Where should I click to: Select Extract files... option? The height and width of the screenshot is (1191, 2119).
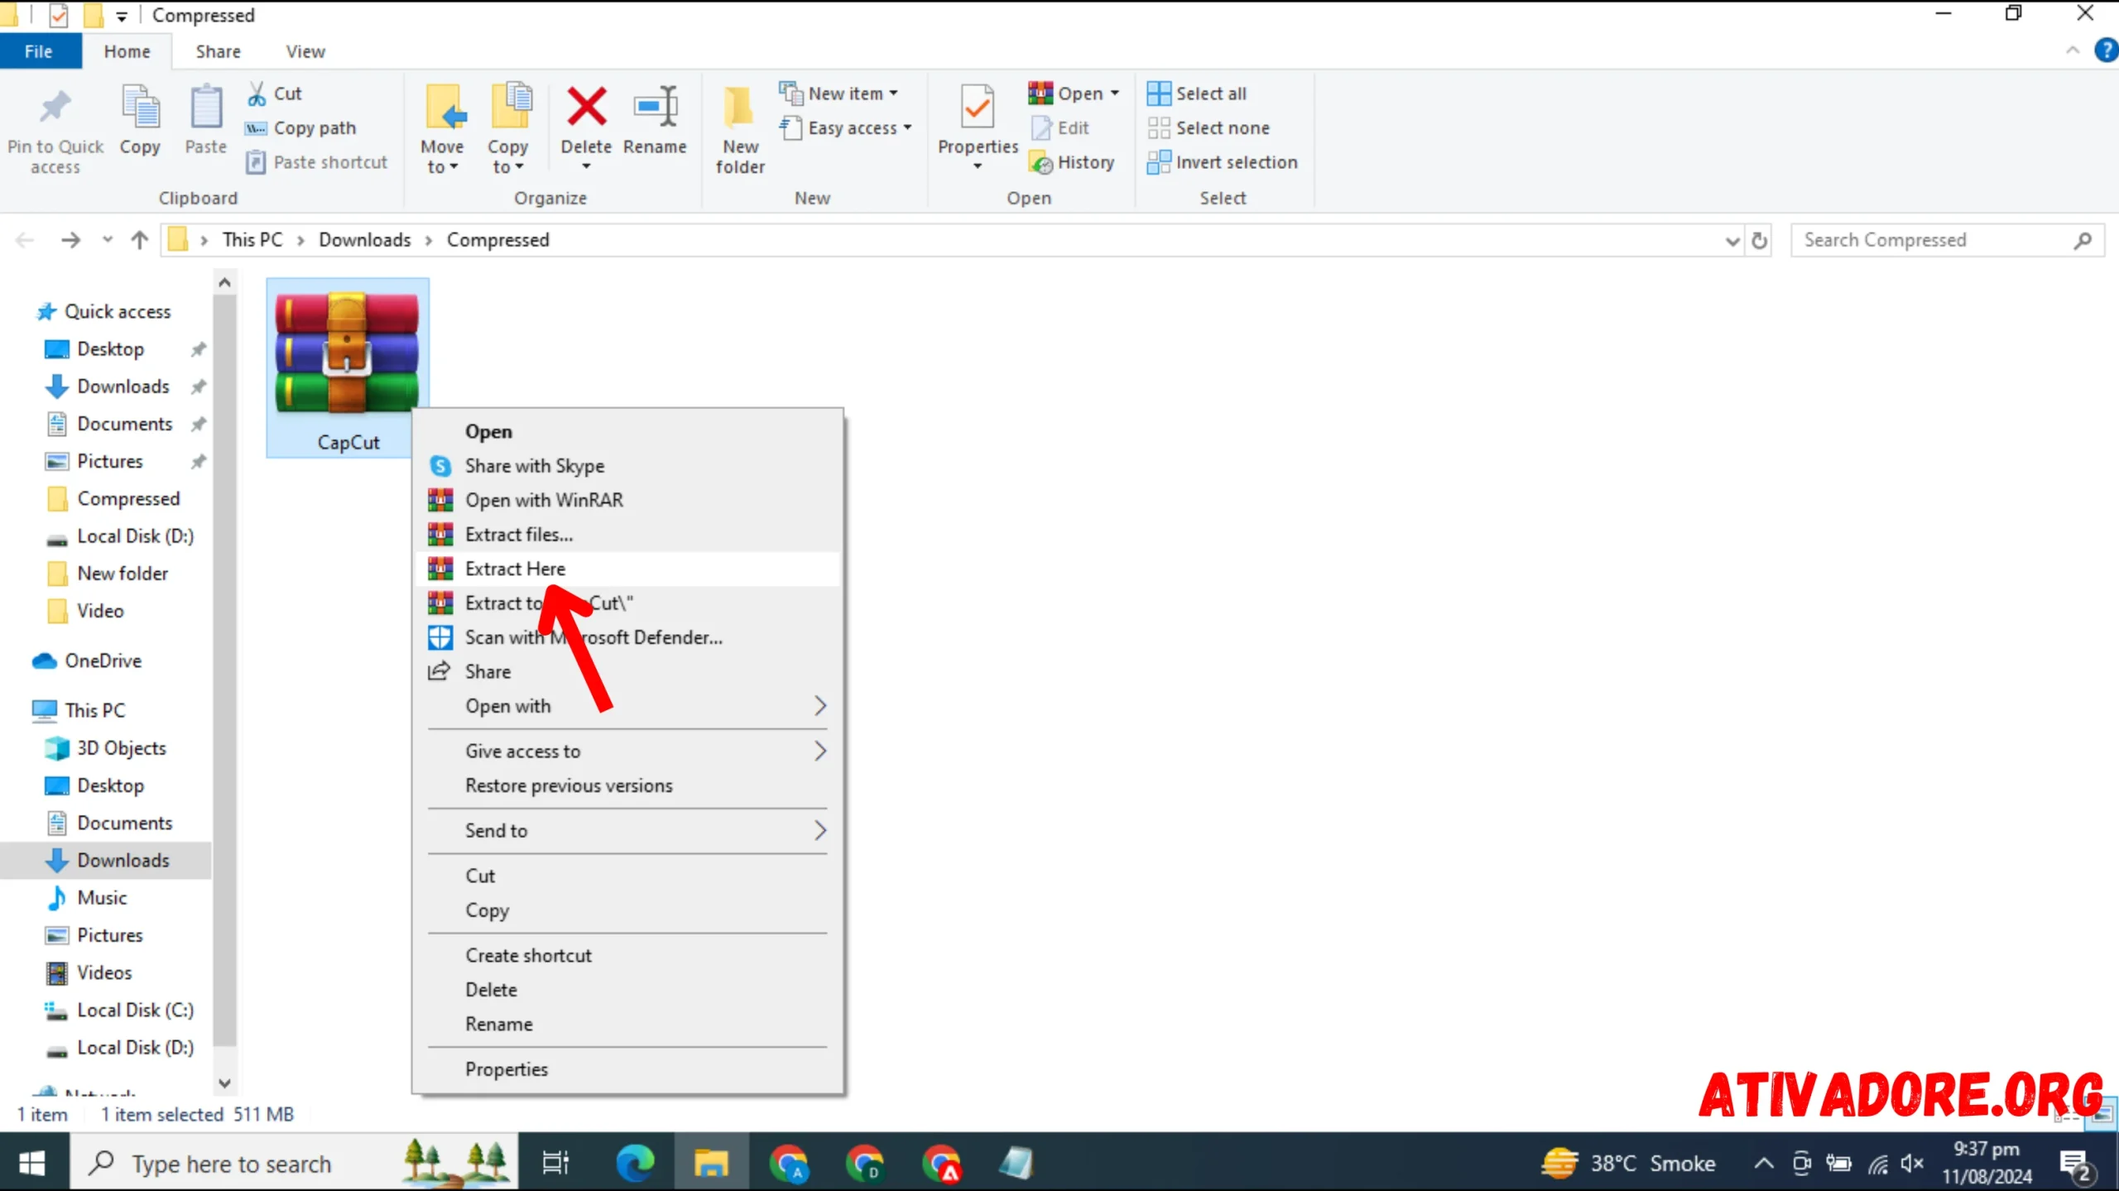520,535
